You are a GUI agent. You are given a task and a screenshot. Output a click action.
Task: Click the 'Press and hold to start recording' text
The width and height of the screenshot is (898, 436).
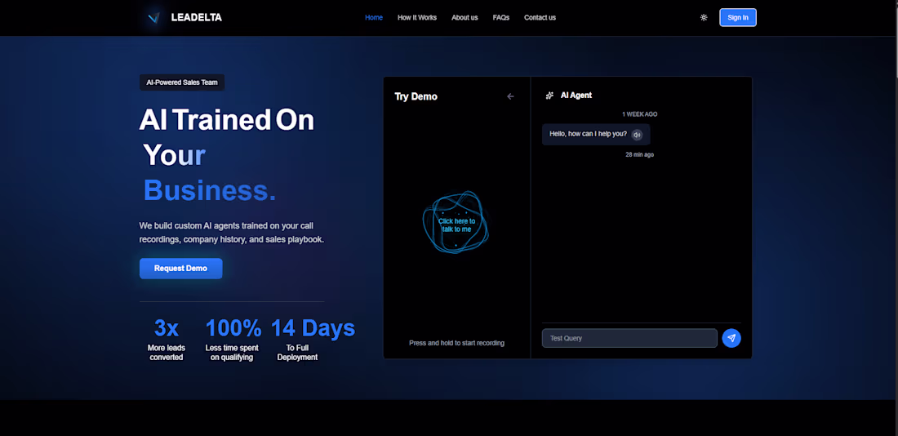[x=457, y=343]
